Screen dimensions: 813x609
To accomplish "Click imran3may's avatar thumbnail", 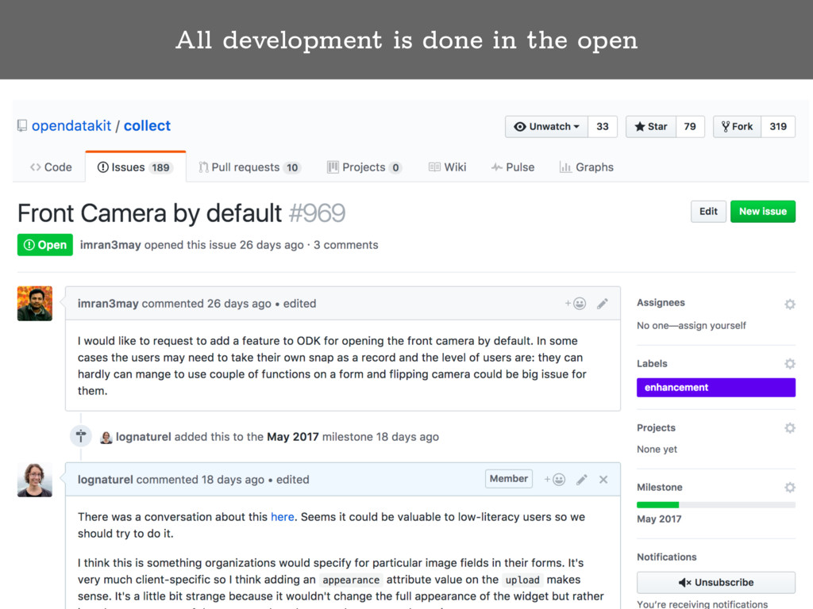I will click(x=35, y=304).
